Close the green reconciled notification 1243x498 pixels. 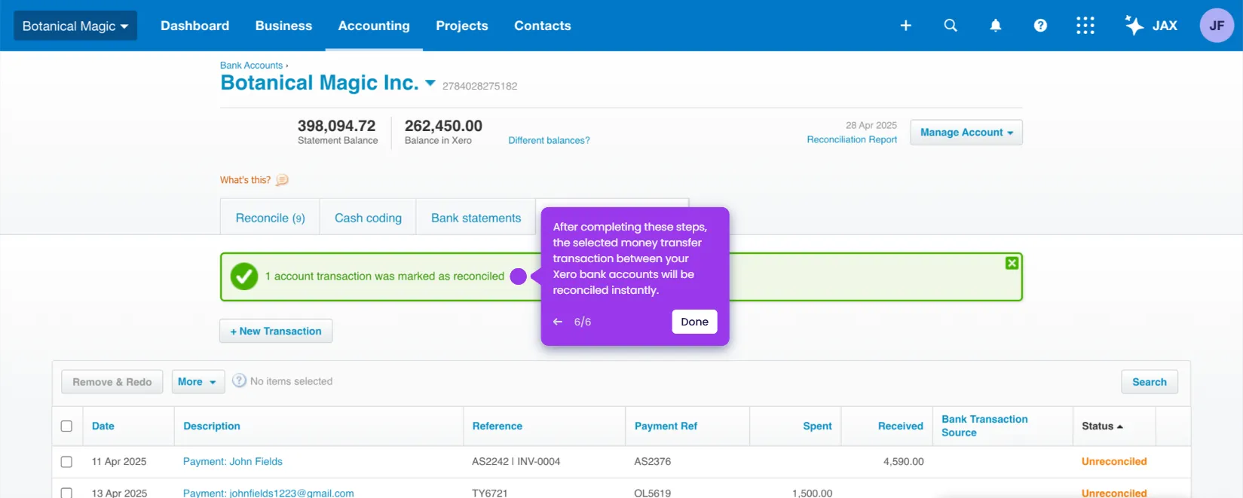[x=1012, y=263]
